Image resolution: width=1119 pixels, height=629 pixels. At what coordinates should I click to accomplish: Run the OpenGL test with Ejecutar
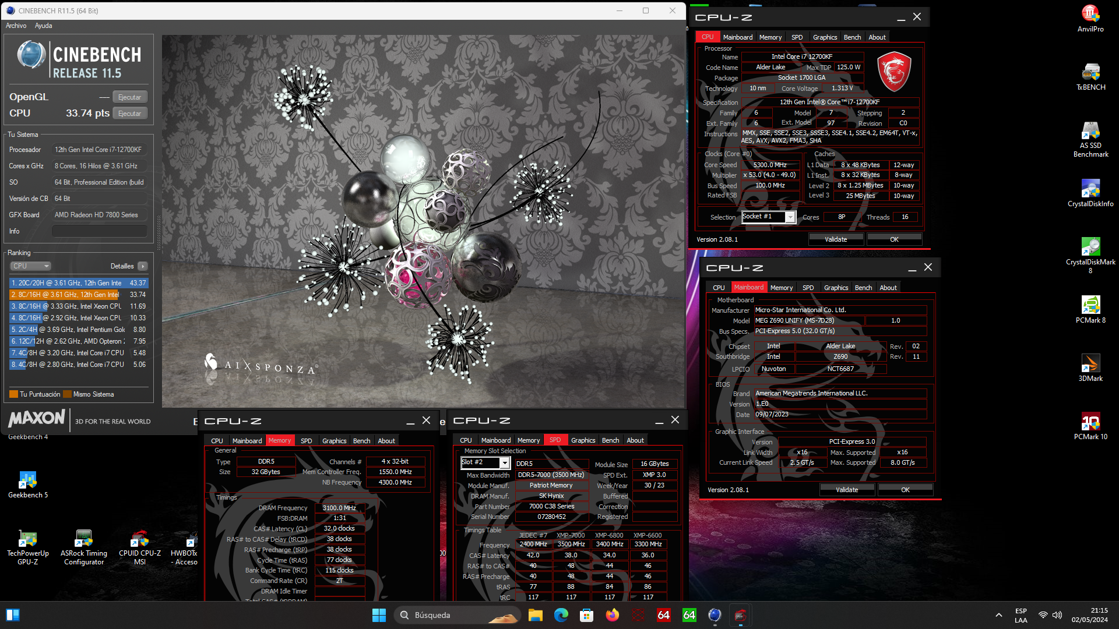coord(129,97)
